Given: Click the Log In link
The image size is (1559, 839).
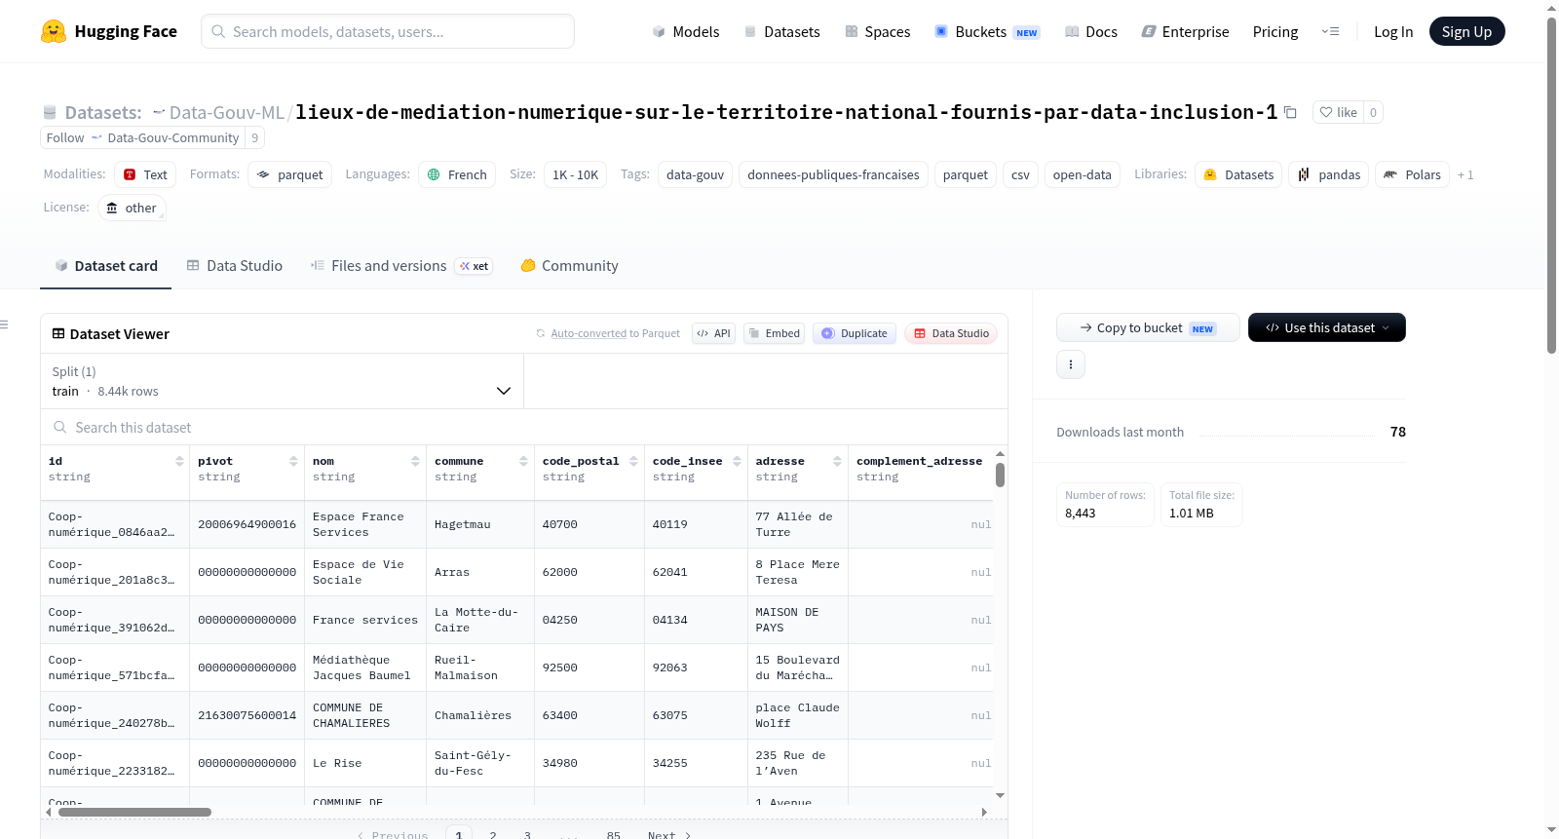Looking at the screenshot, I should [x=1393, y=32].
